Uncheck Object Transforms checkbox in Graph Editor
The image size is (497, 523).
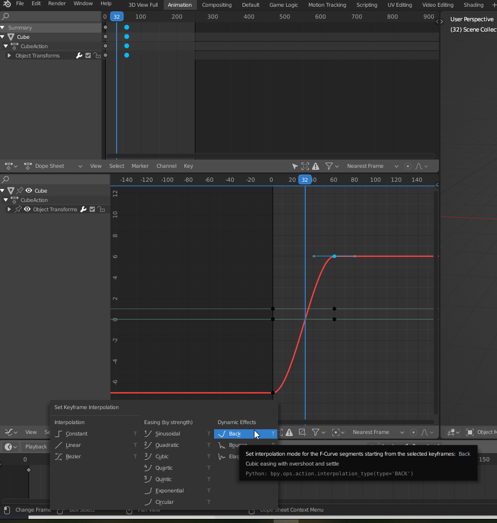click(x=92, y=209)
